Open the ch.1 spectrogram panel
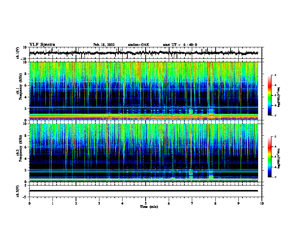Image resolution: width=295 pixels, height=228 pixels. [x=143, y=91]
